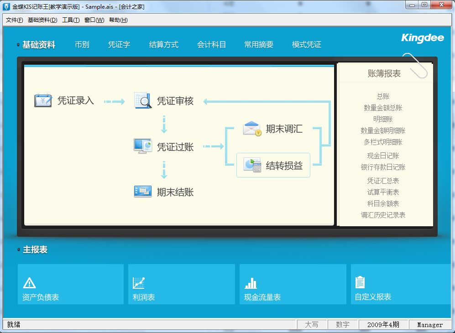Open the 资产负债表 balance sheet tile icon

pyautogui.click(x=29, y=283)
